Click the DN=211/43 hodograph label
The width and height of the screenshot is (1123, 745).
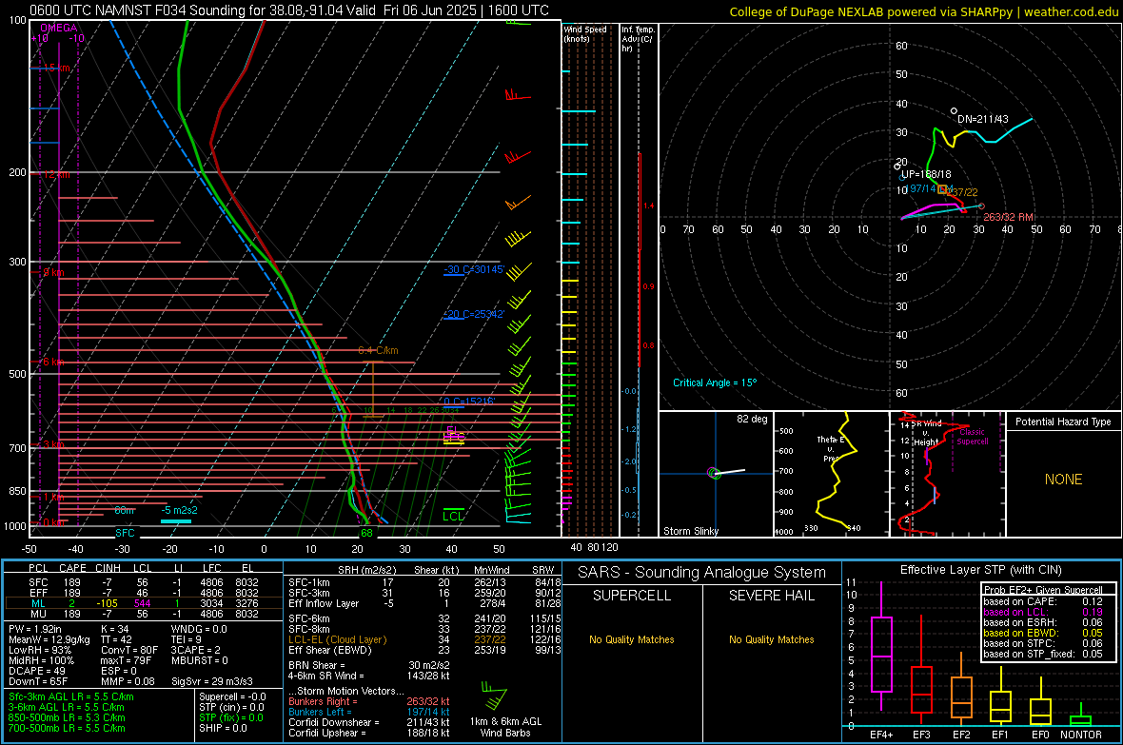click(x=982, y=119)
